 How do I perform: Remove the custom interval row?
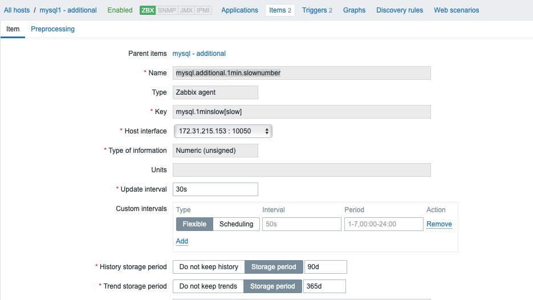[439, 224]
